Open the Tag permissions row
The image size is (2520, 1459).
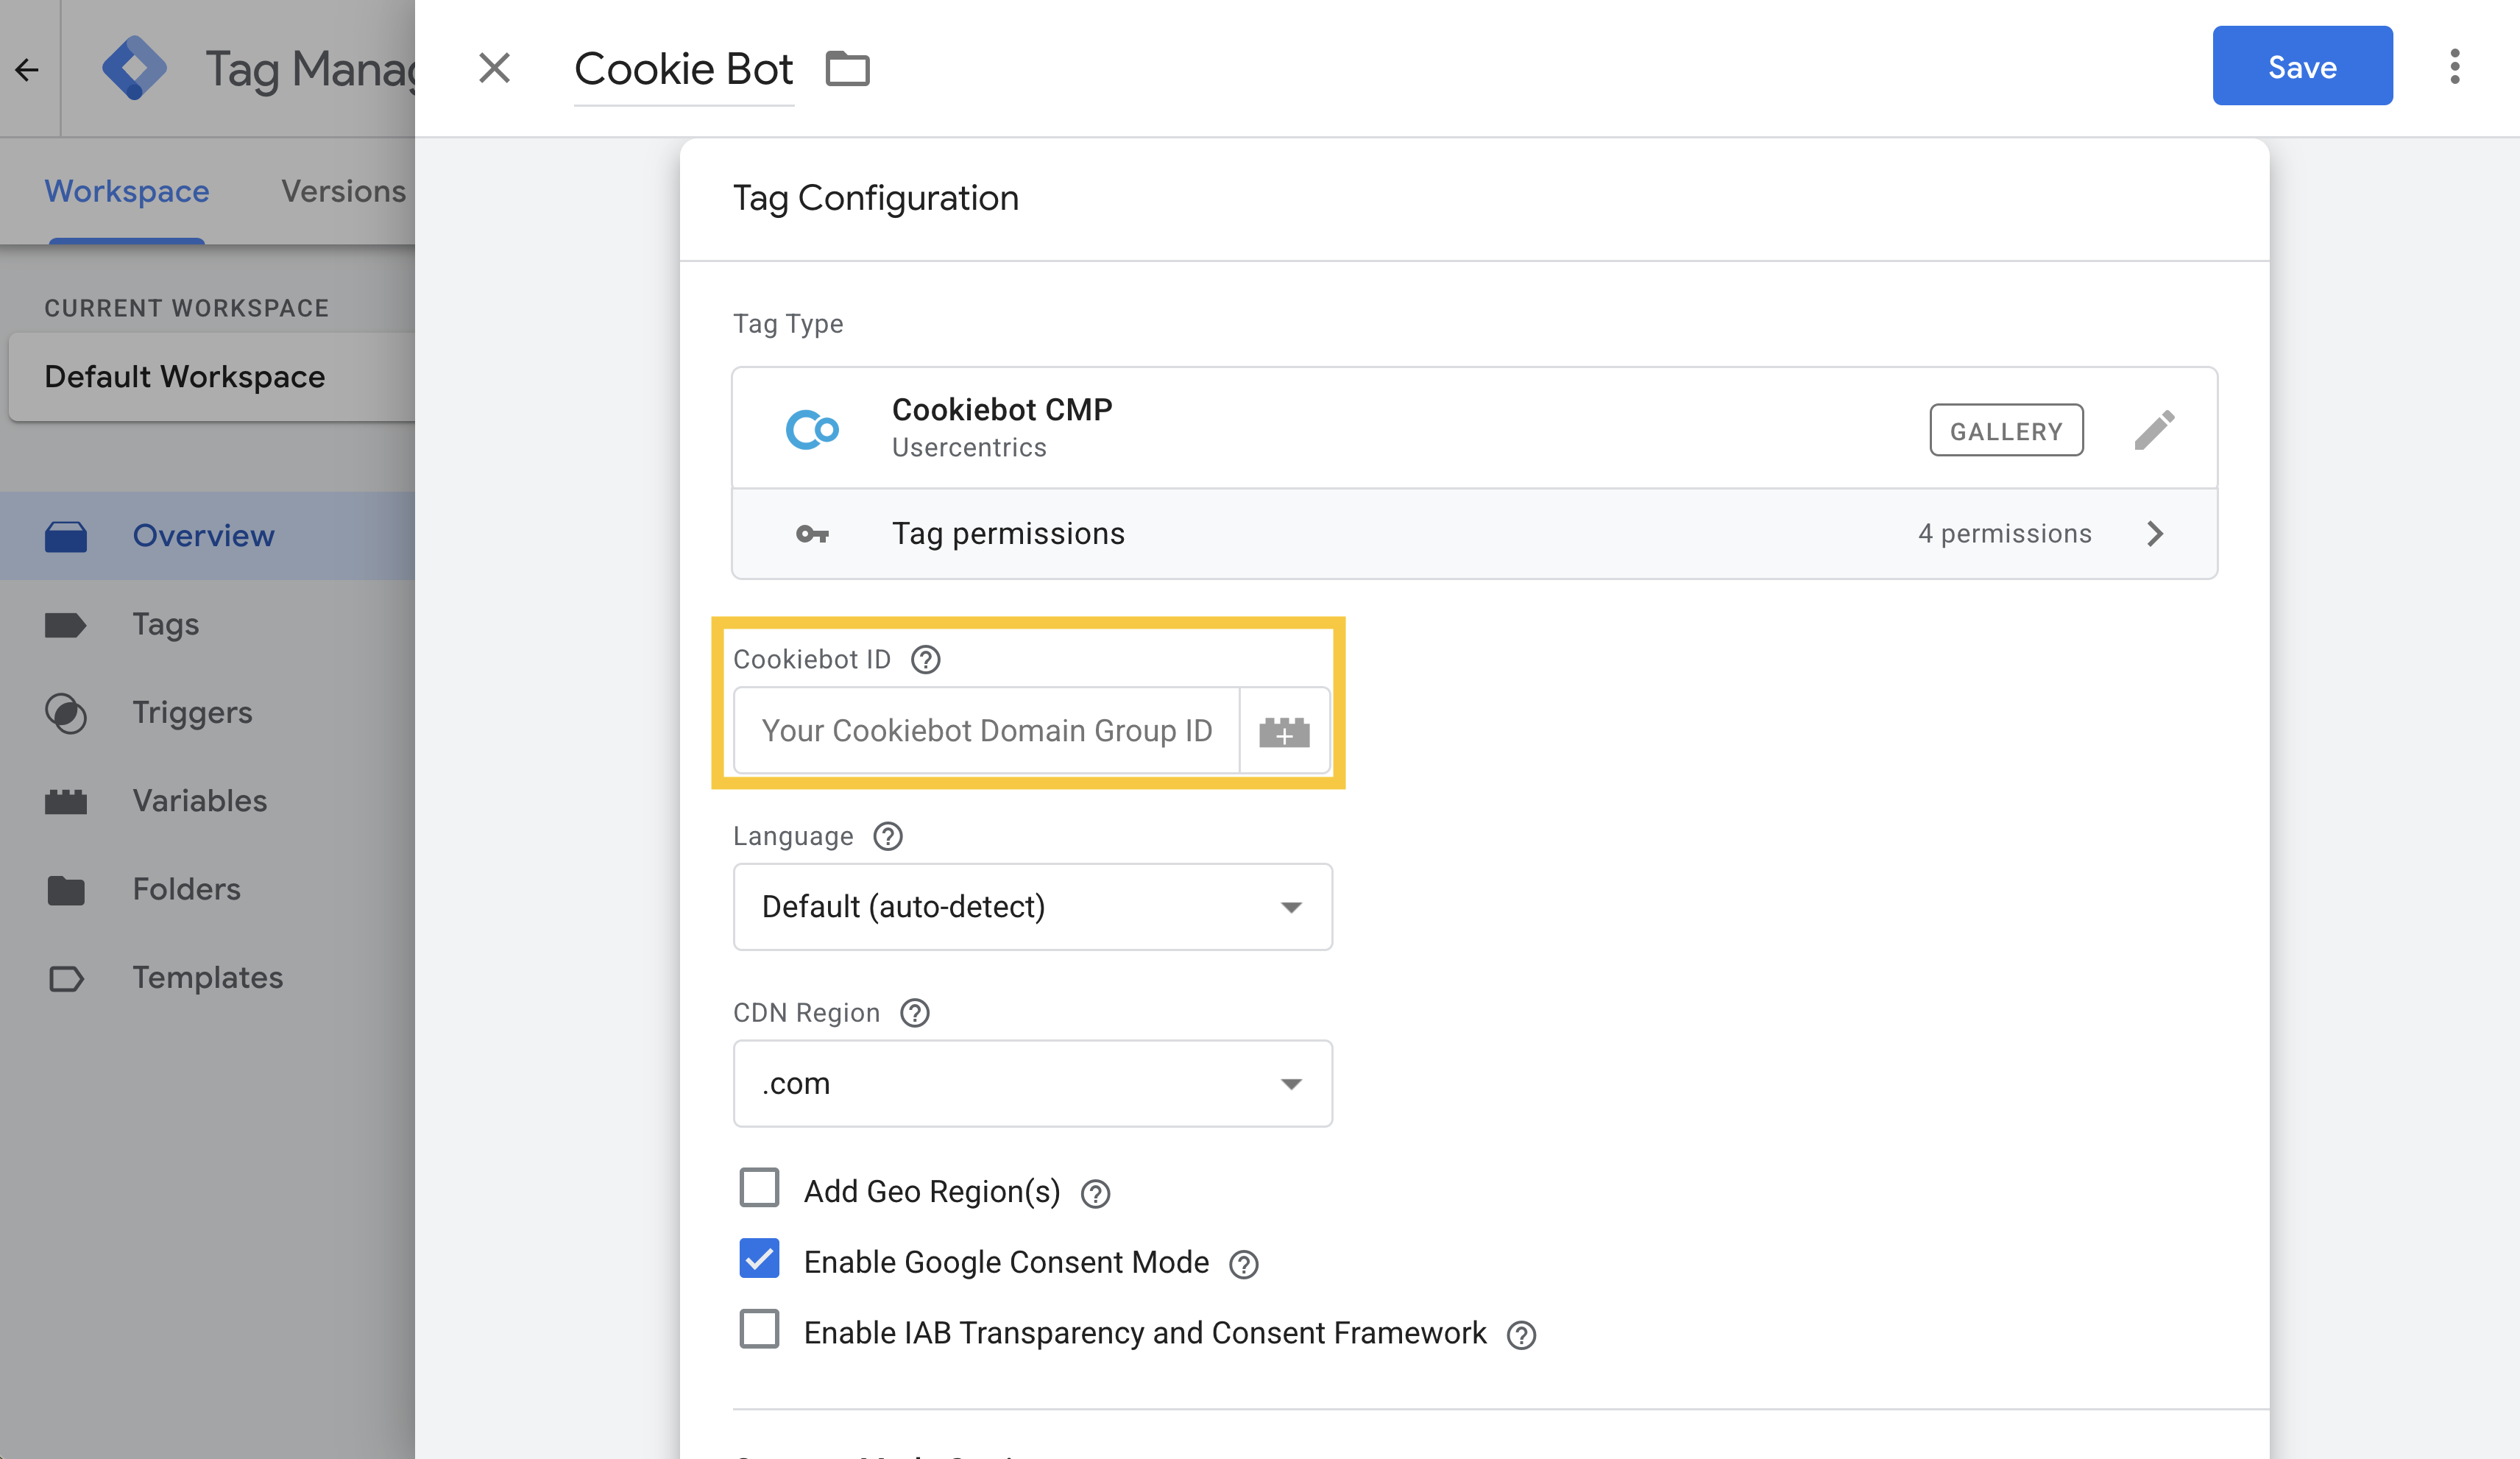pos(1474,534)
